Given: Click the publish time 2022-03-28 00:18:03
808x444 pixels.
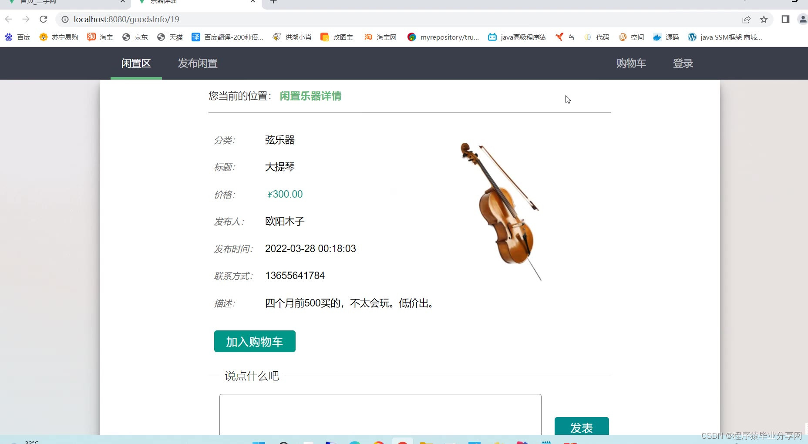Looking at the screenshot, I should pyautogui.click(x=310, y=249).
